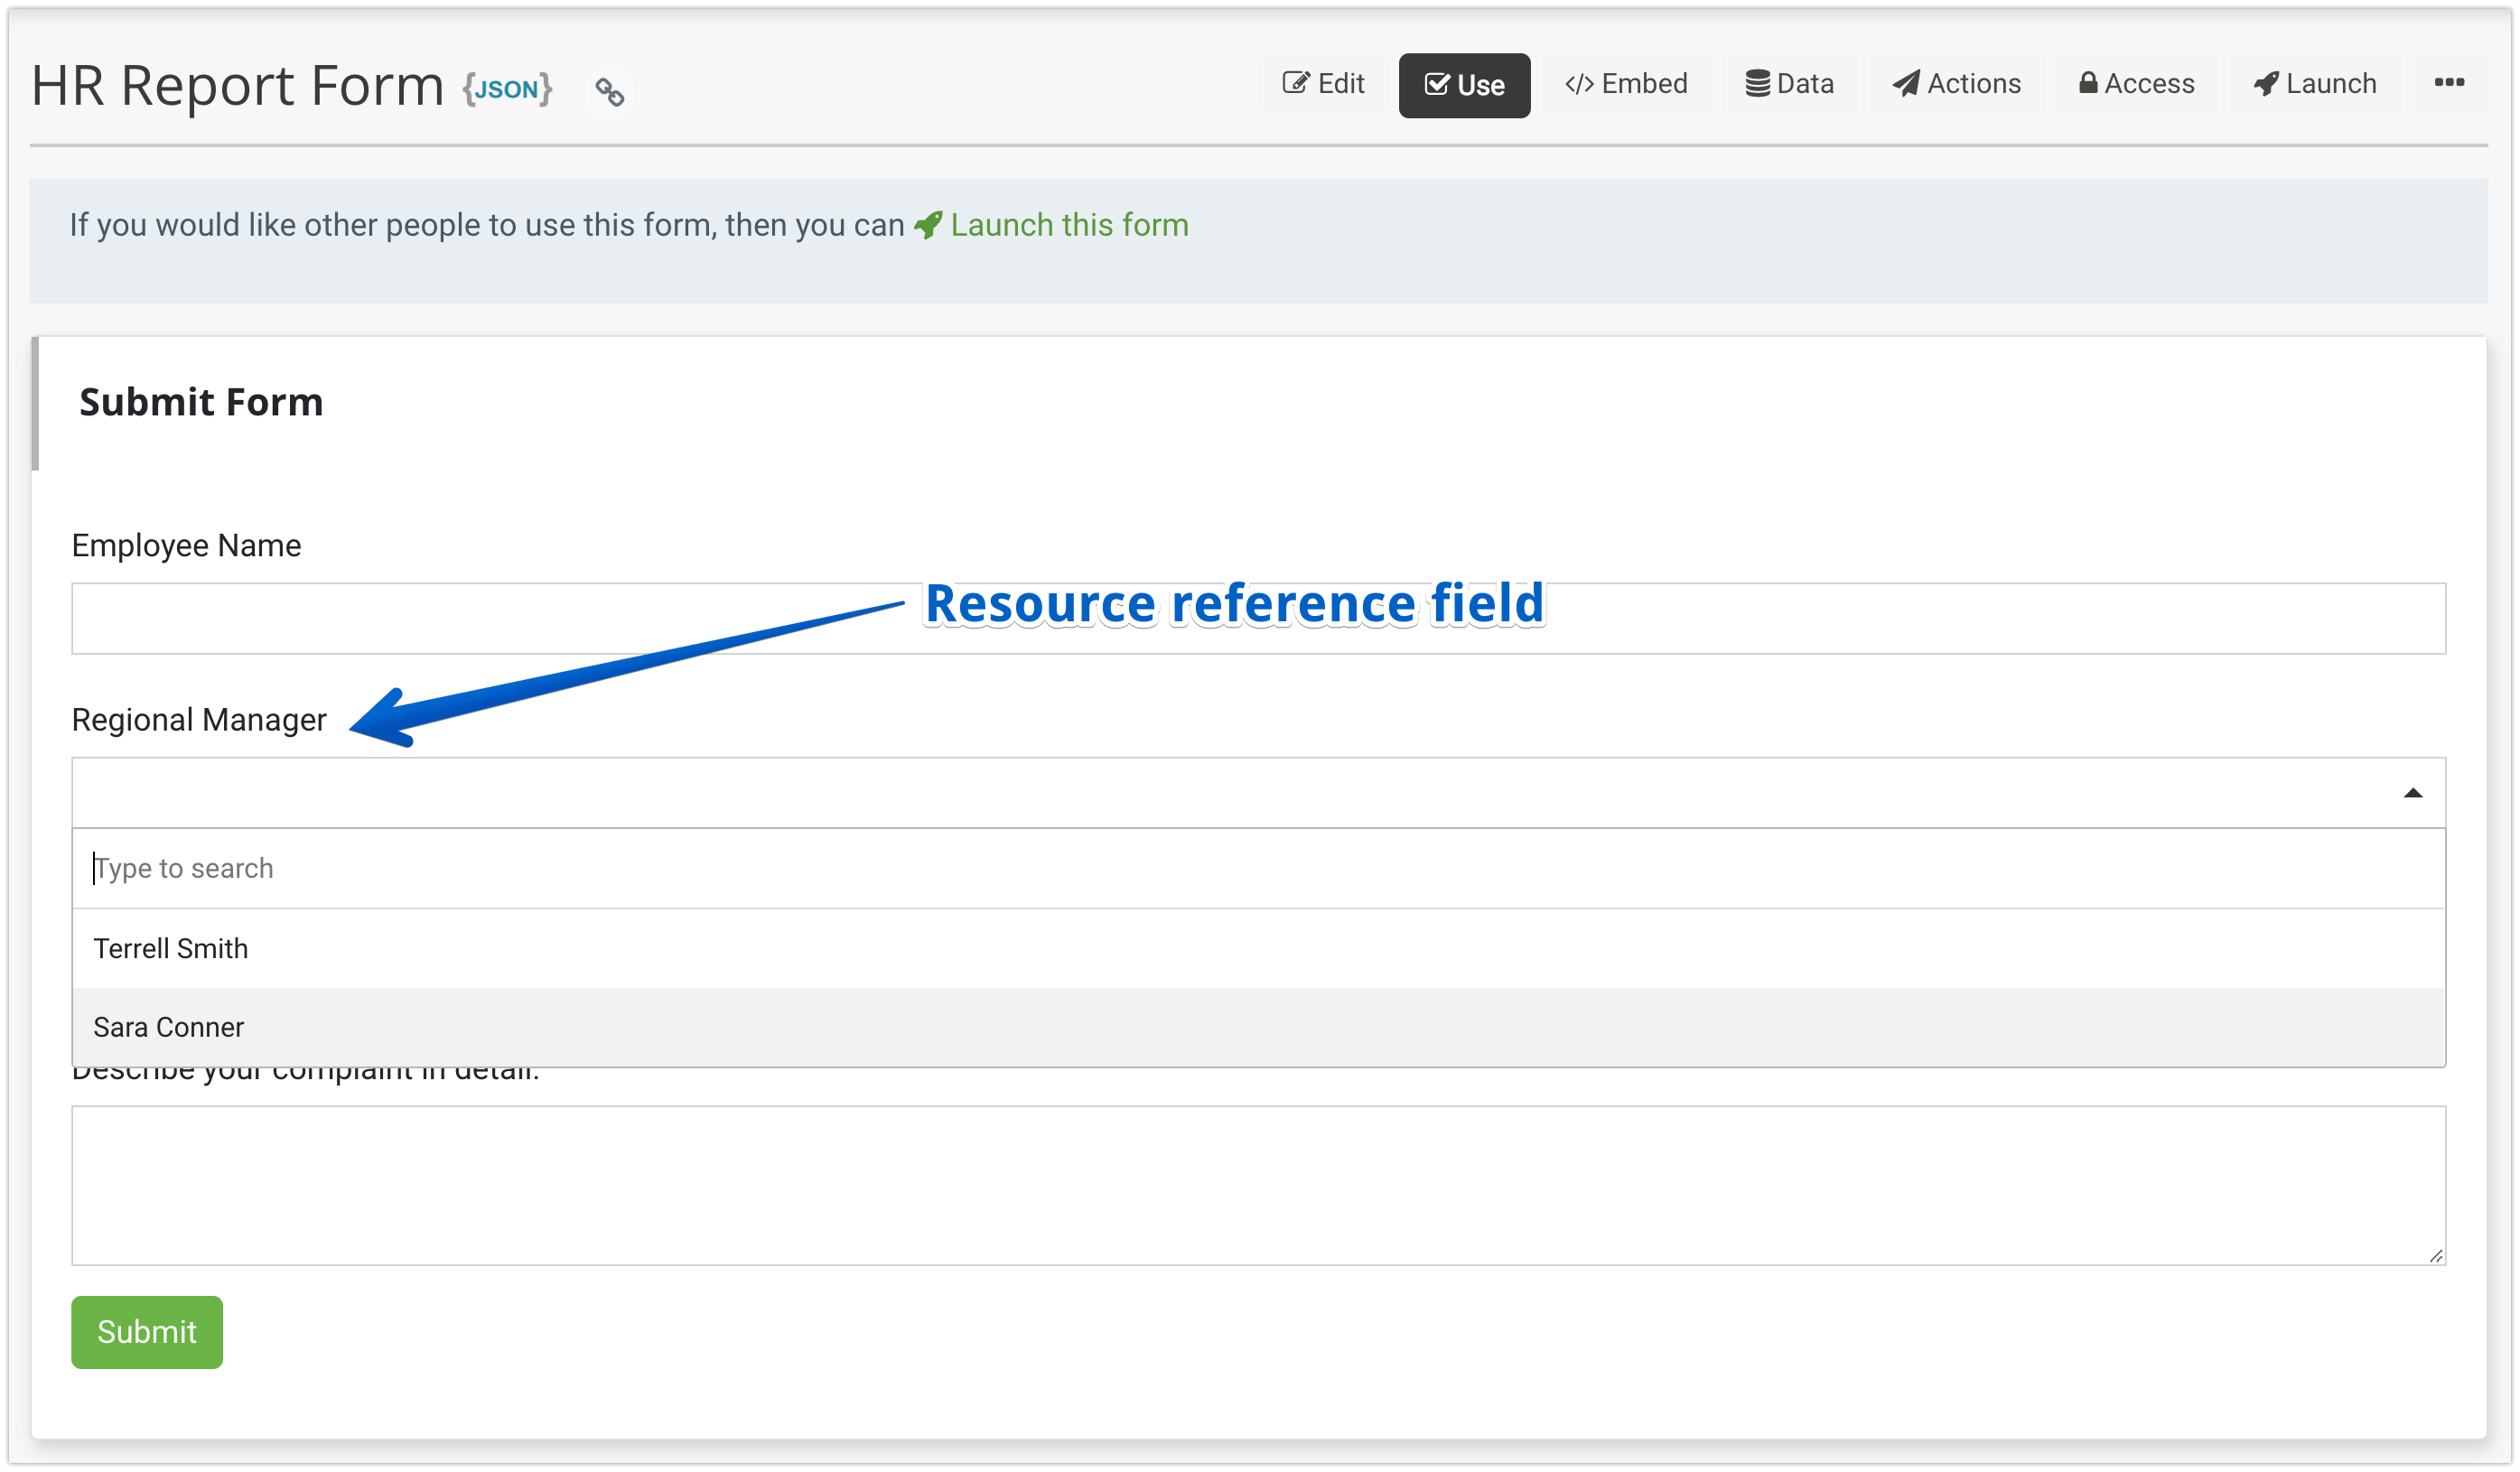This screenshot has width=2520, height=1472.
Task: Select the Use tab
Action: click(x=1464, y=85)
